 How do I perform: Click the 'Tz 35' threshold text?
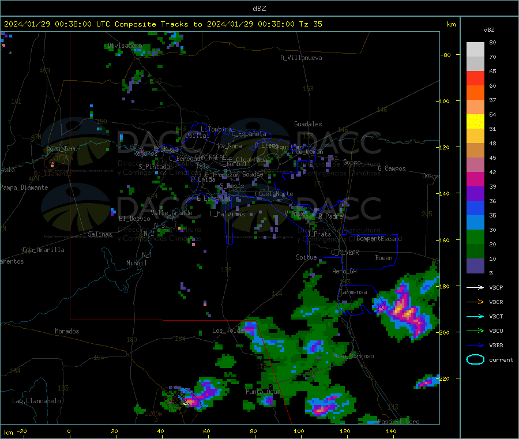tap(310, 24)
